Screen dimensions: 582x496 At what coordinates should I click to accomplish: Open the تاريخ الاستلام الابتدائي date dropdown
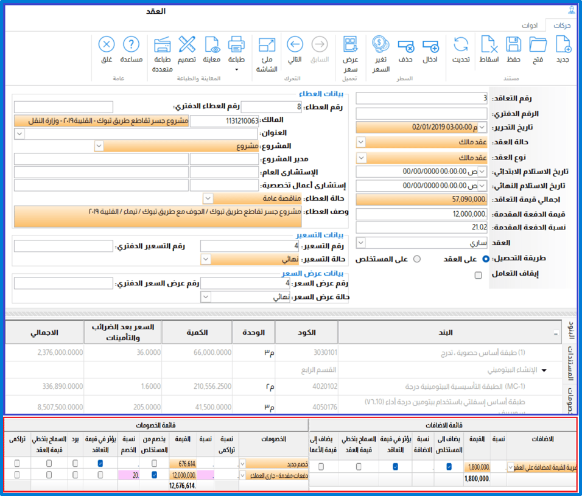click(482, 172)
